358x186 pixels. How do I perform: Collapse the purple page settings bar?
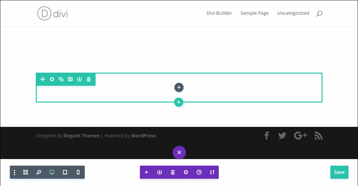[179, 152]
